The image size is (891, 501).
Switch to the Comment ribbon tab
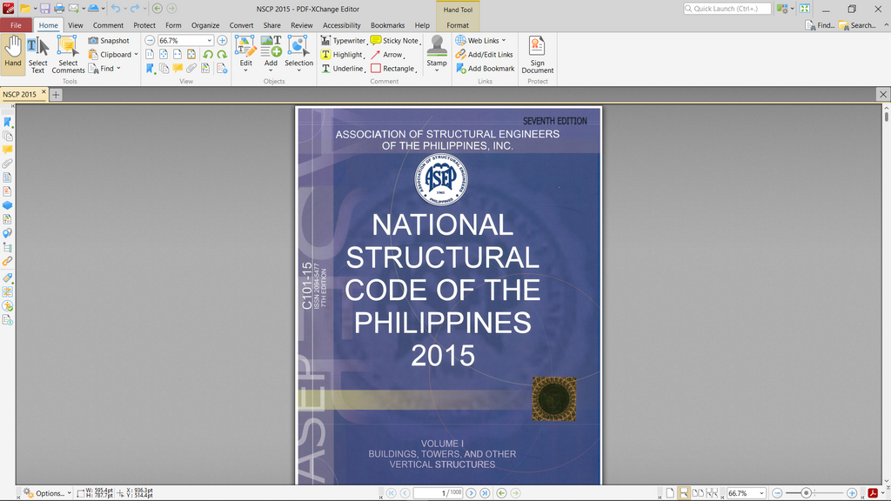click(x=108, y=25)
